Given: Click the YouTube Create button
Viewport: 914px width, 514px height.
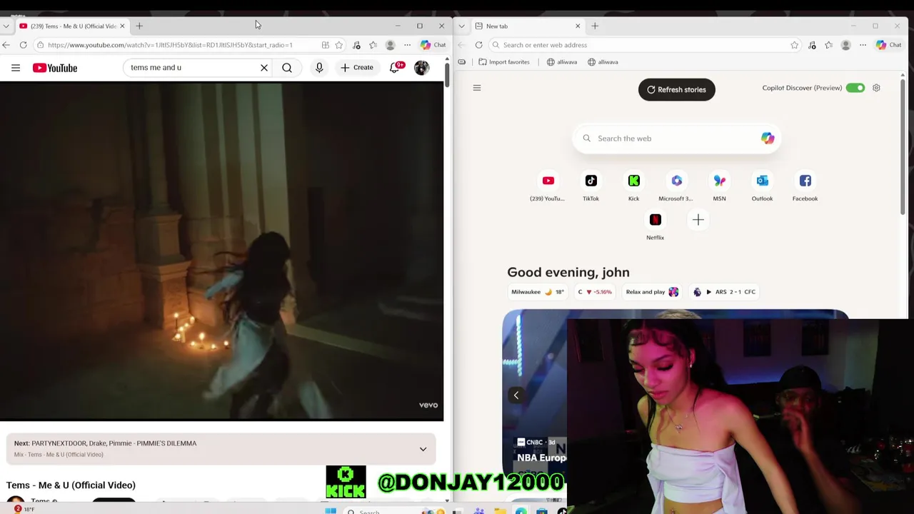Looking at the screenshot, I should [356, 68].
